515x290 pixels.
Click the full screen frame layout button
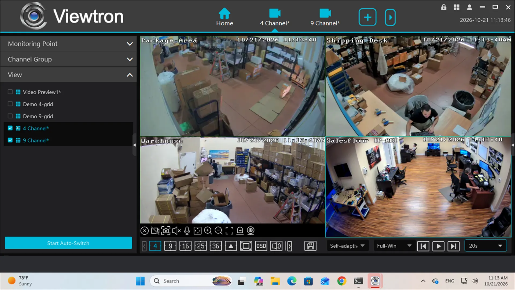246,246
